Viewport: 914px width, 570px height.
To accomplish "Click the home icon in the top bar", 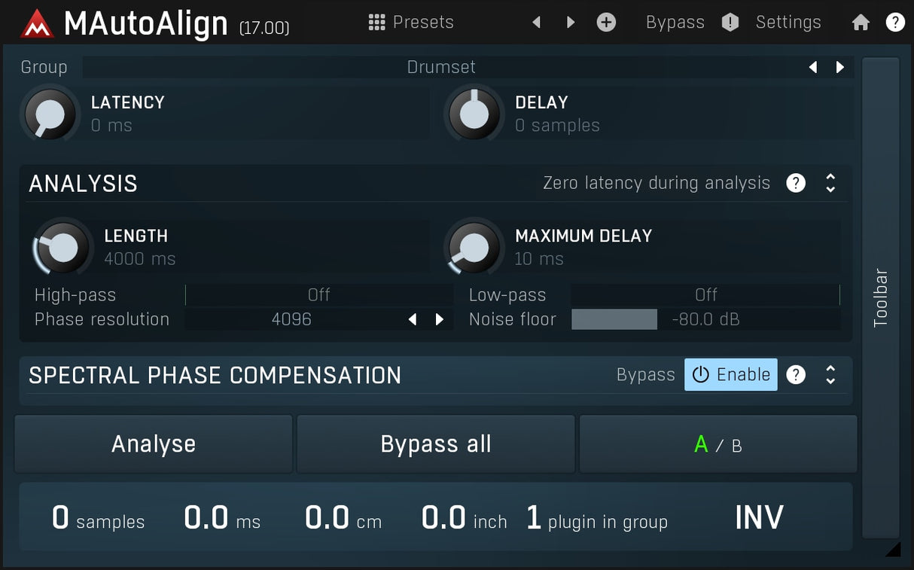I will [x=861, y=22].
